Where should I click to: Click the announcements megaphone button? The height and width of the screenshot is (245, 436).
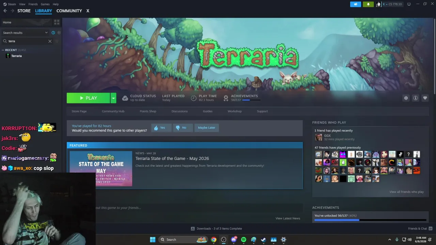pos(356,4)
